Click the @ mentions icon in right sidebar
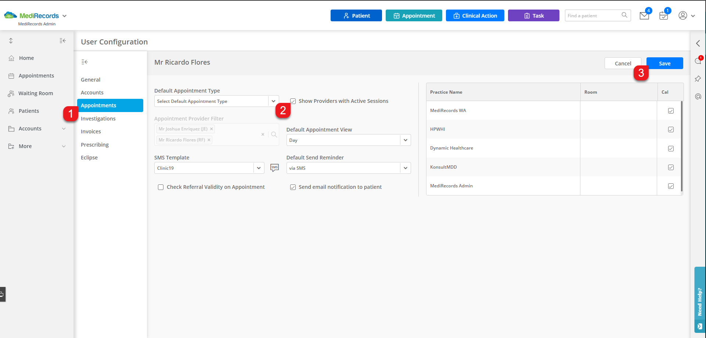This screenshot has width=706, height=338. (x=698, y=96)
